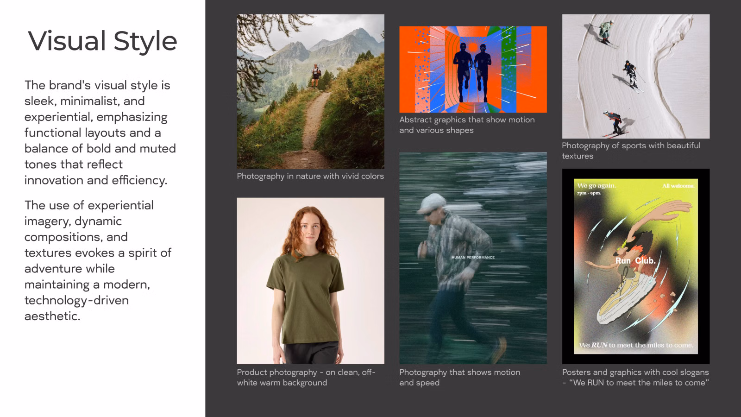Click caption 'Product photography - on clean, off-white'
The width and height of the screenshot is (741, 417).
click(x=306, y=377)
